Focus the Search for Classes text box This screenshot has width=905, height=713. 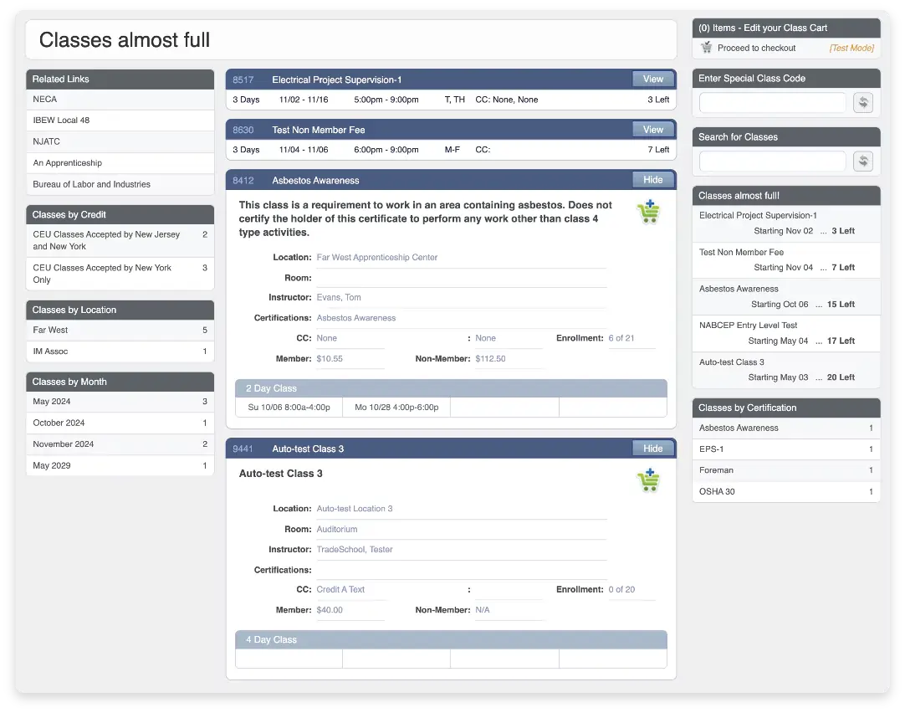pyautogui.click(x=773, y=162)
